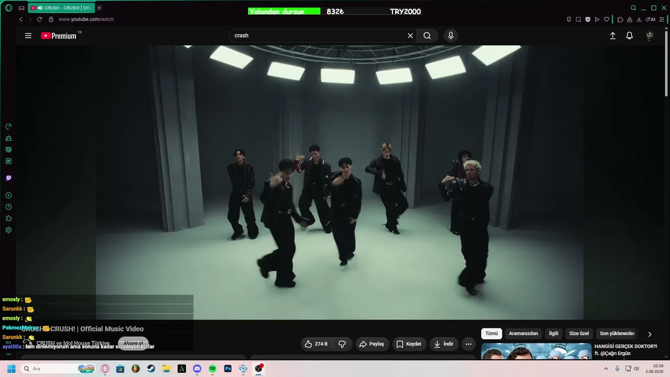This screenshot has width=670, height=377.
Task: Open sidebar setup three-dots menu
Action: click(8, 354)
